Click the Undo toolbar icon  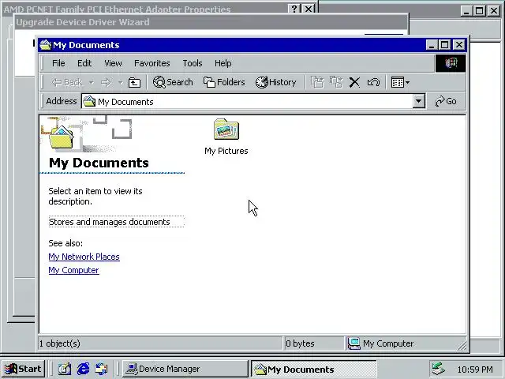[373, 82]
